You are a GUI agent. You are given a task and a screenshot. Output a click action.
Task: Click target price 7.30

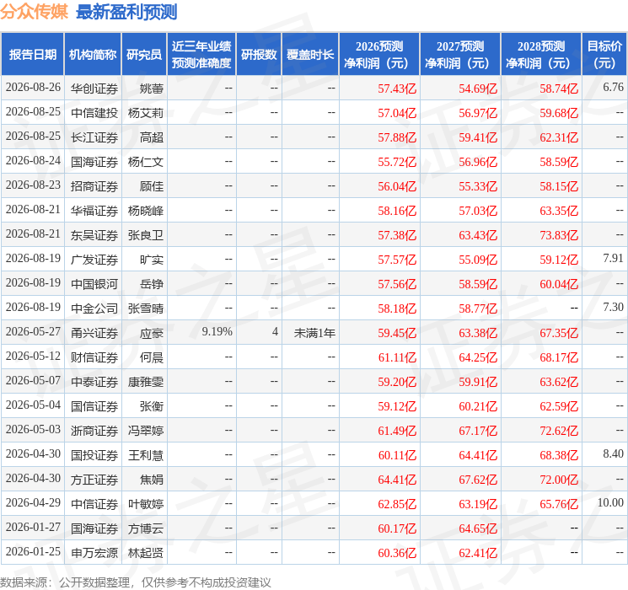pyautogui.click(x=613, y=307)
